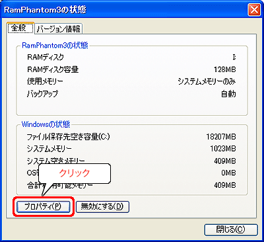The height and width of the screenshot is (242, 264).
Task: Click the RAMディスク drive letter I: value
Action: [234, 58]
